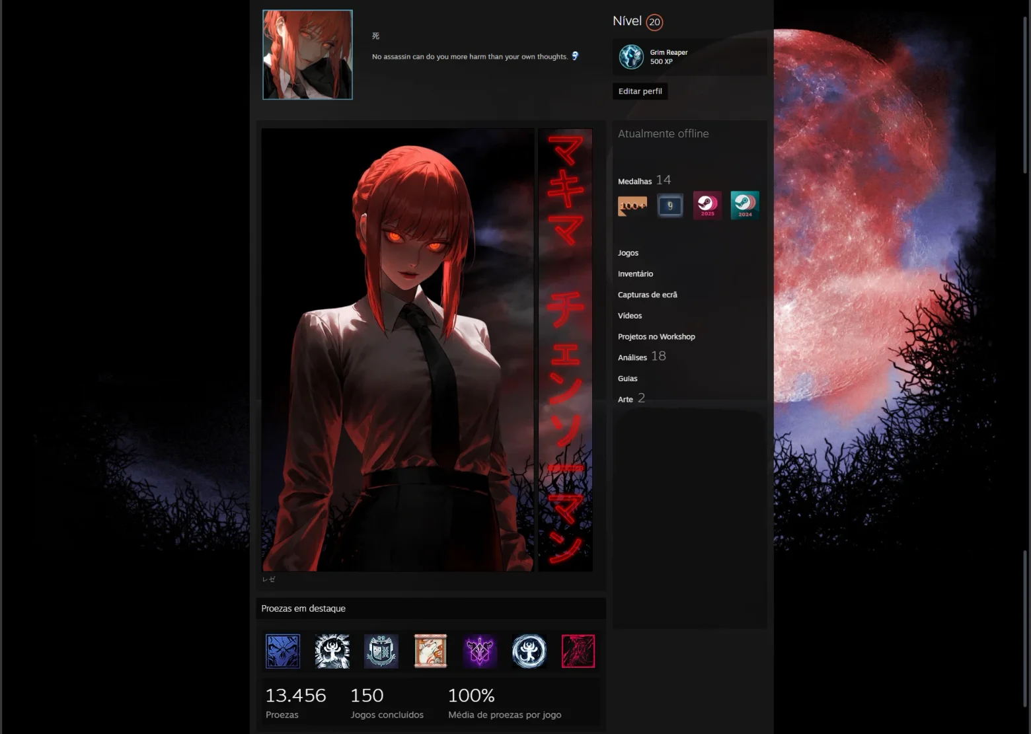Open the Steam 2023 badge
The height and width of the screenshot is (734, 1031).
click(x=707, y=205)
